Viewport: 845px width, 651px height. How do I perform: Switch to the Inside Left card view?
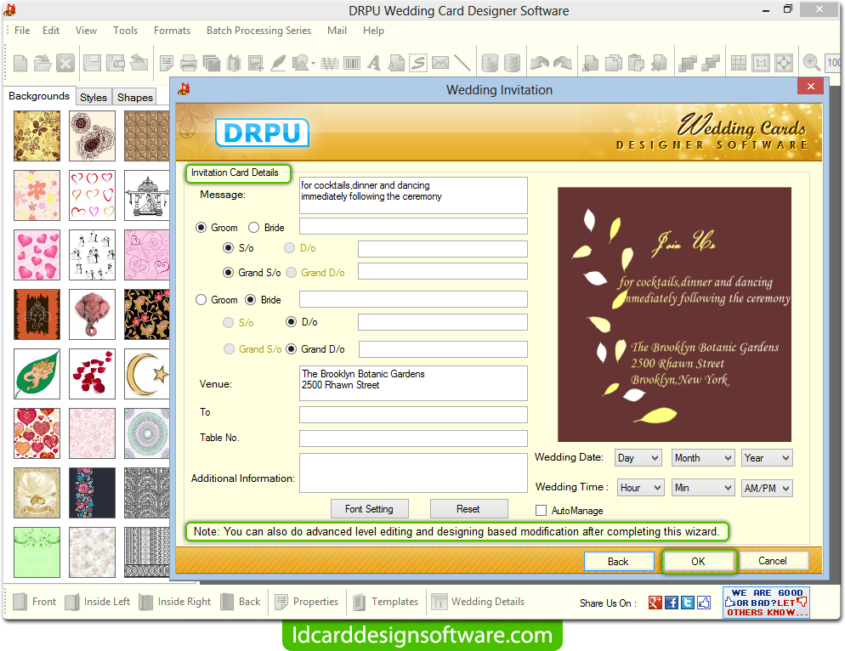click(x=98, y=602)
